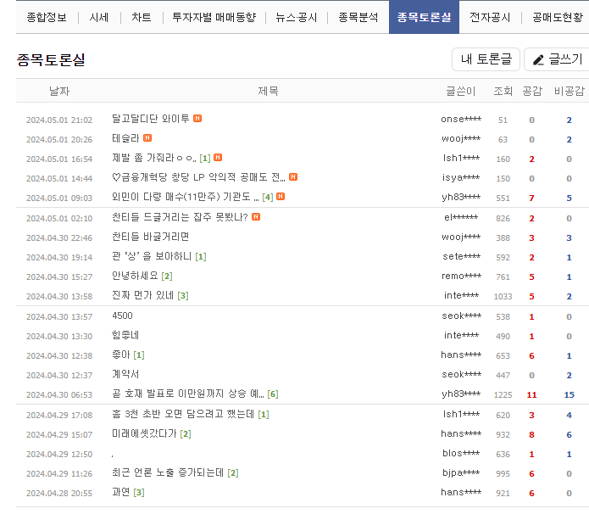Open post 금융개혁당 창당 LP 악의적 공매도
Image resolution: width=589 pixels, height=514 pixels.
click(x=198, y=177)
